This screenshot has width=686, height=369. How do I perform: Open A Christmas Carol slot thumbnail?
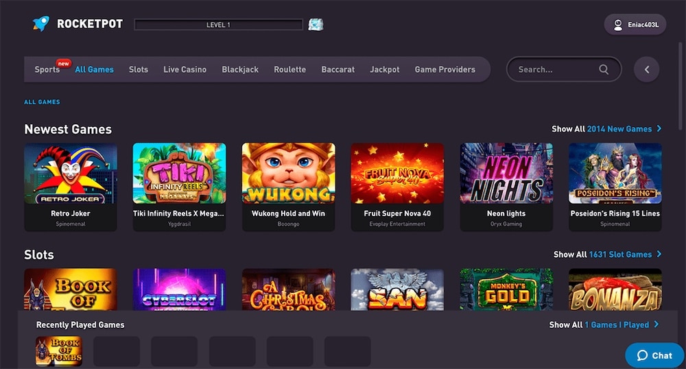coord(288,289)
